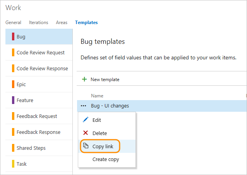The width and height of the screenshot is (247, 175).
Task: Open Code Review Request templates
Action: (40, 52)
